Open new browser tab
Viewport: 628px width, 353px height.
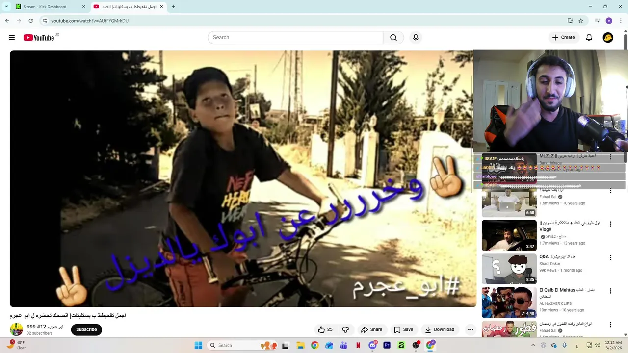point(173,7)
